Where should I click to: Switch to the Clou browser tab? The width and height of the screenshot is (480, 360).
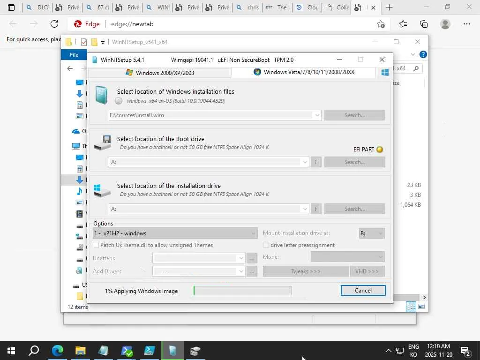tap(308, 7)
